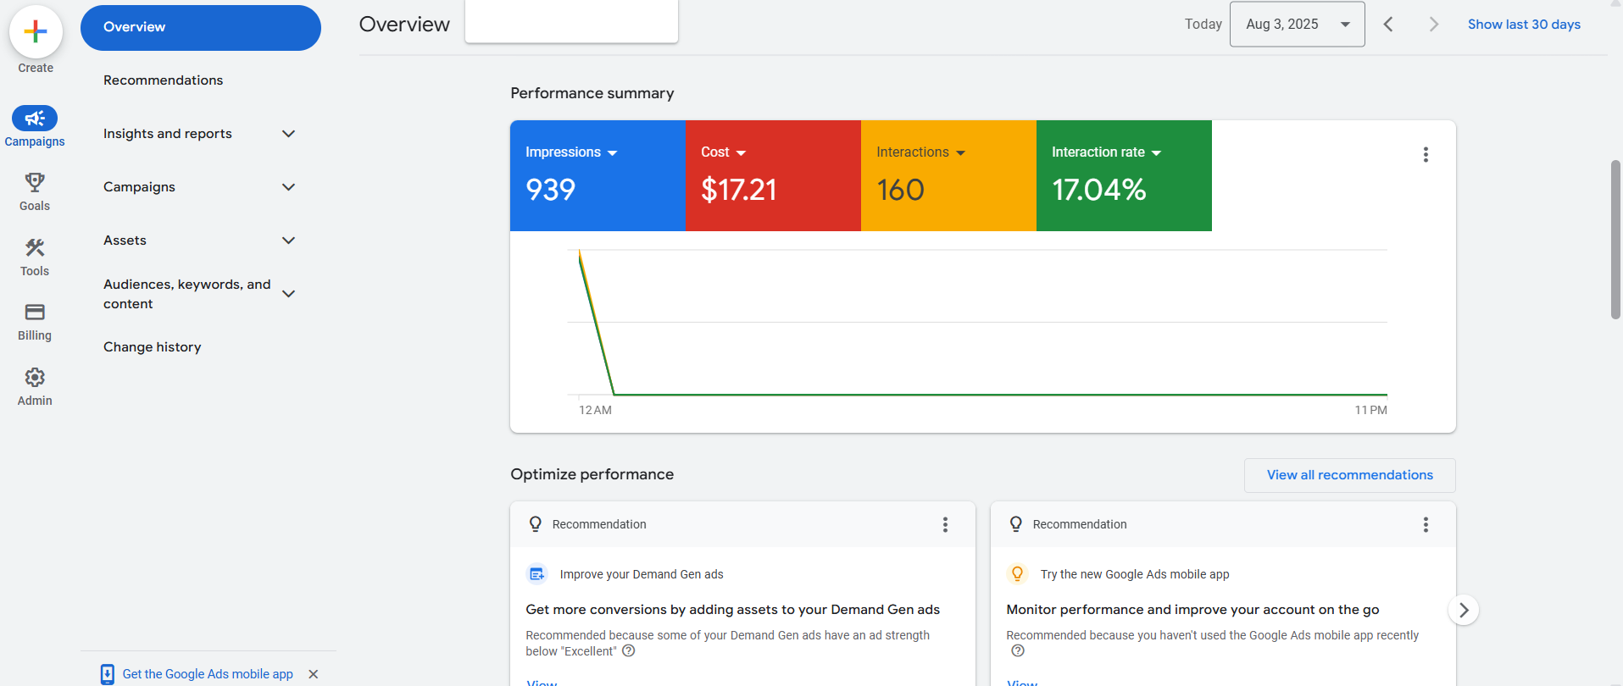1623x686 pixels.
Task: Expand Audiences, keywords, and content section
Action: point(288,294)
